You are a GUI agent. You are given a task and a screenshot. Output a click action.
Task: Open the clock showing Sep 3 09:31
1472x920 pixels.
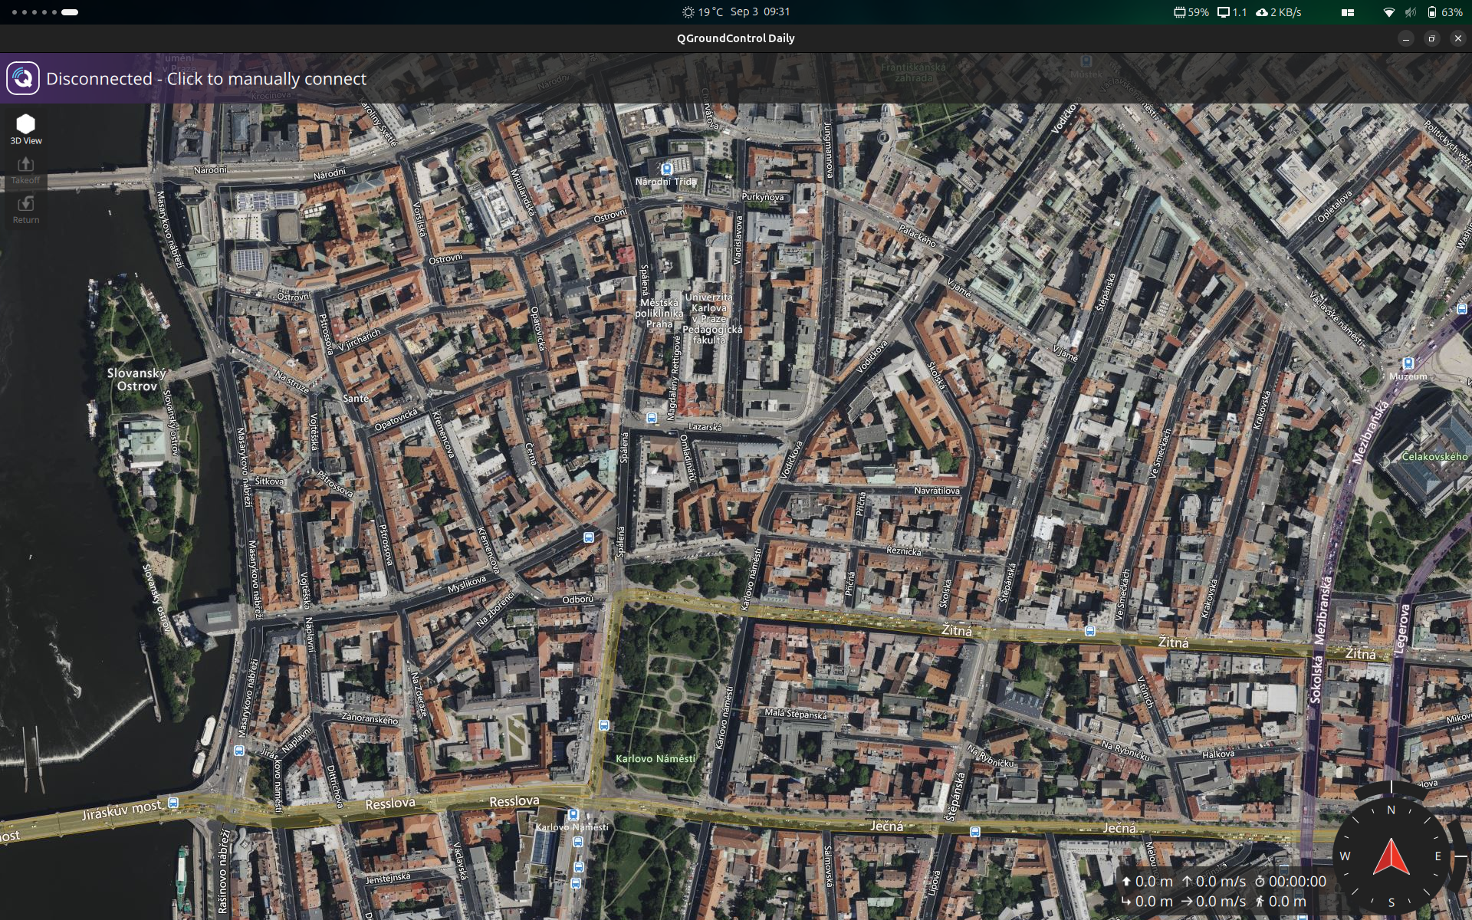click(760, 11)
